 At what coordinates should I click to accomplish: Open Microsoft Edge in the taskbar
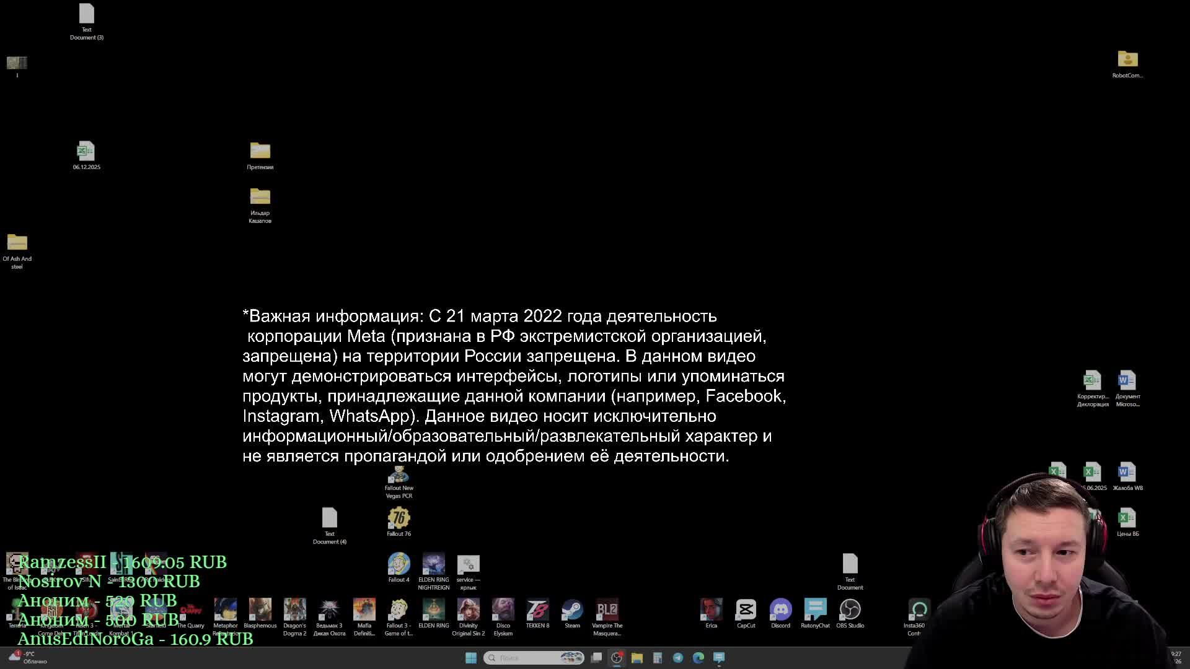pos(699,658)
